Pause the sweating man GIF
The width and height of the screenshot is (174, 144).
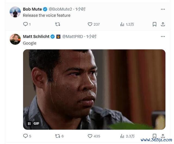pyautogui.click(x=29, y=124)
